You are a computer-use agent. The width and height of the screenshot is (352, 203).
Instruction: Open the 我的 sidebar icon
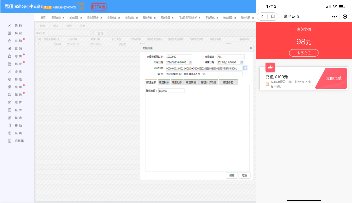(x=10, y=26)
